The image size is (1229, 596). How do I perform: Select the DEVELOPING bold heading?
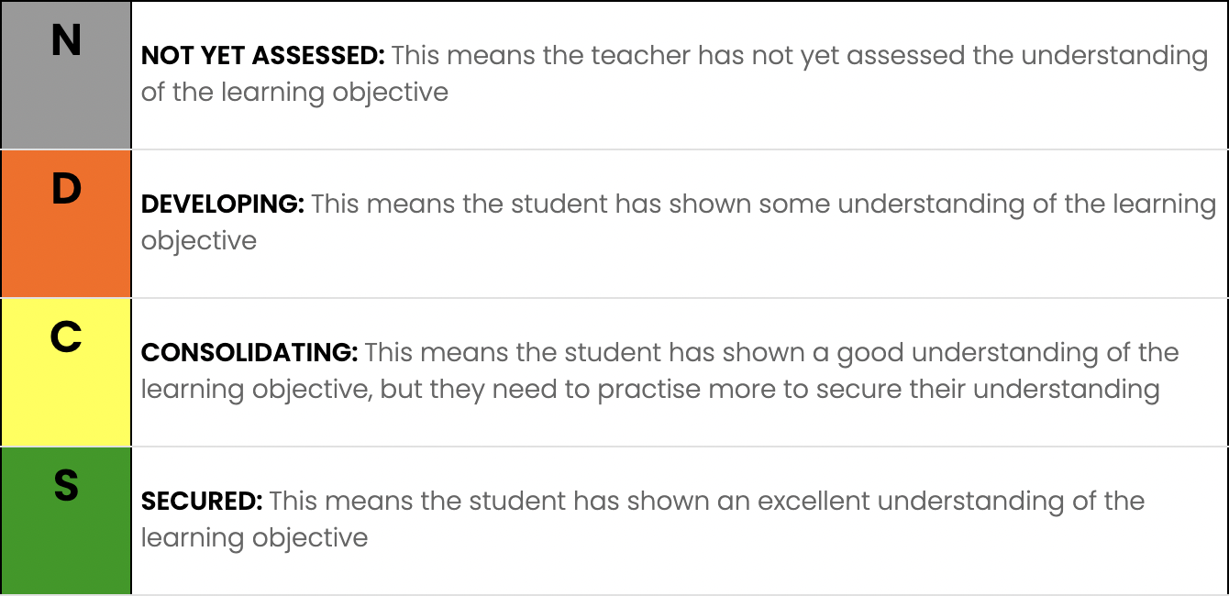click(223, 204)
